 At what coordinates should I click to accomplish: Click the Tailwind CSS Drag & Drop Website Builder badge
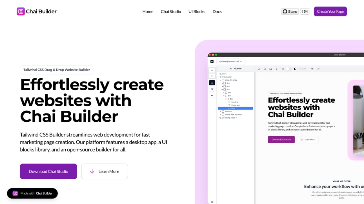pos(57,70)
